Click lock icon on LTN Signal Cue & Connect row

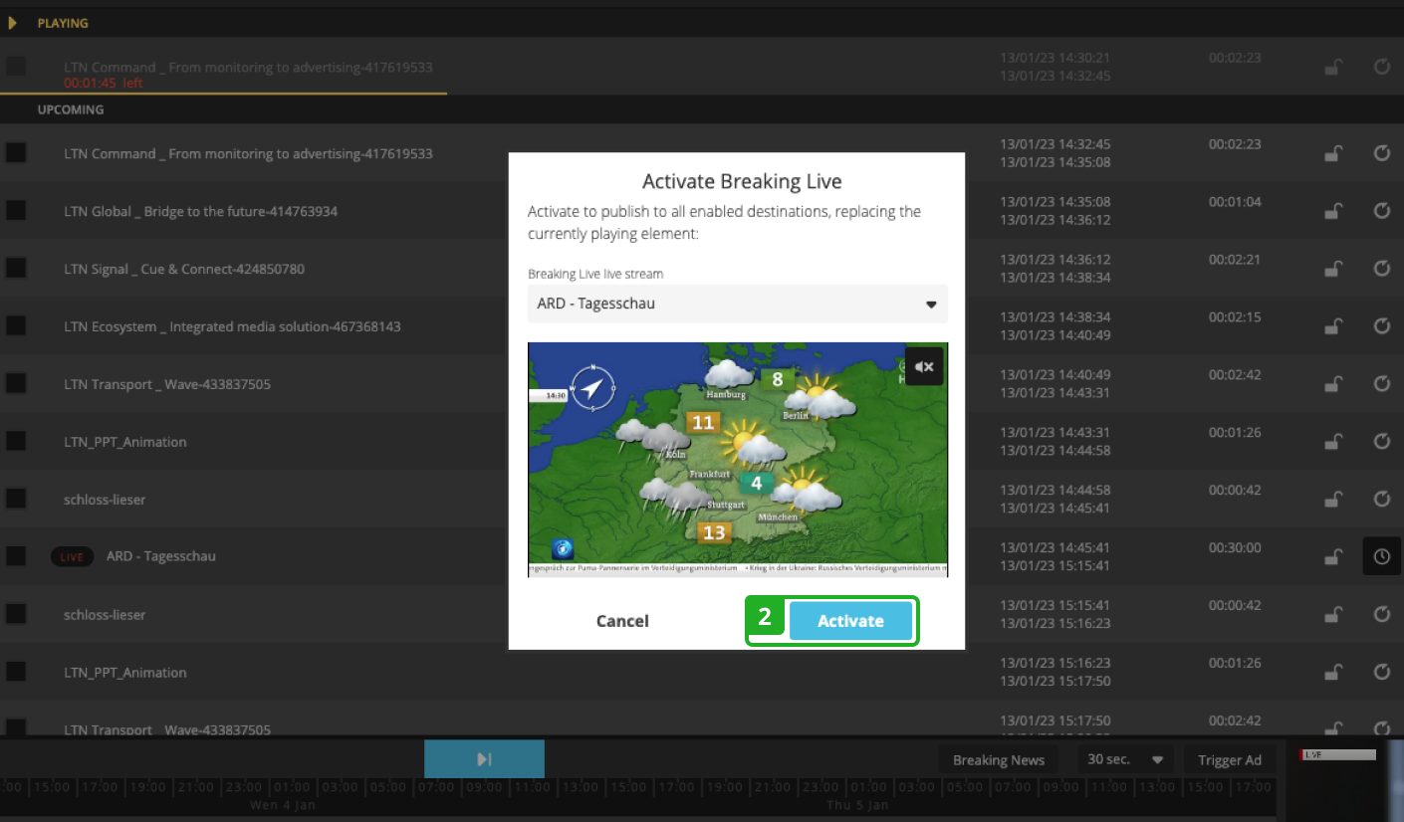(1332, 269)
